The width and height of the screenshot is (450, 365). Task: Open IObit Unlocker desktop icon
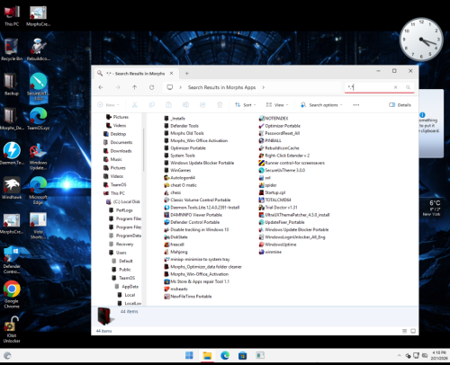(12, 329)
